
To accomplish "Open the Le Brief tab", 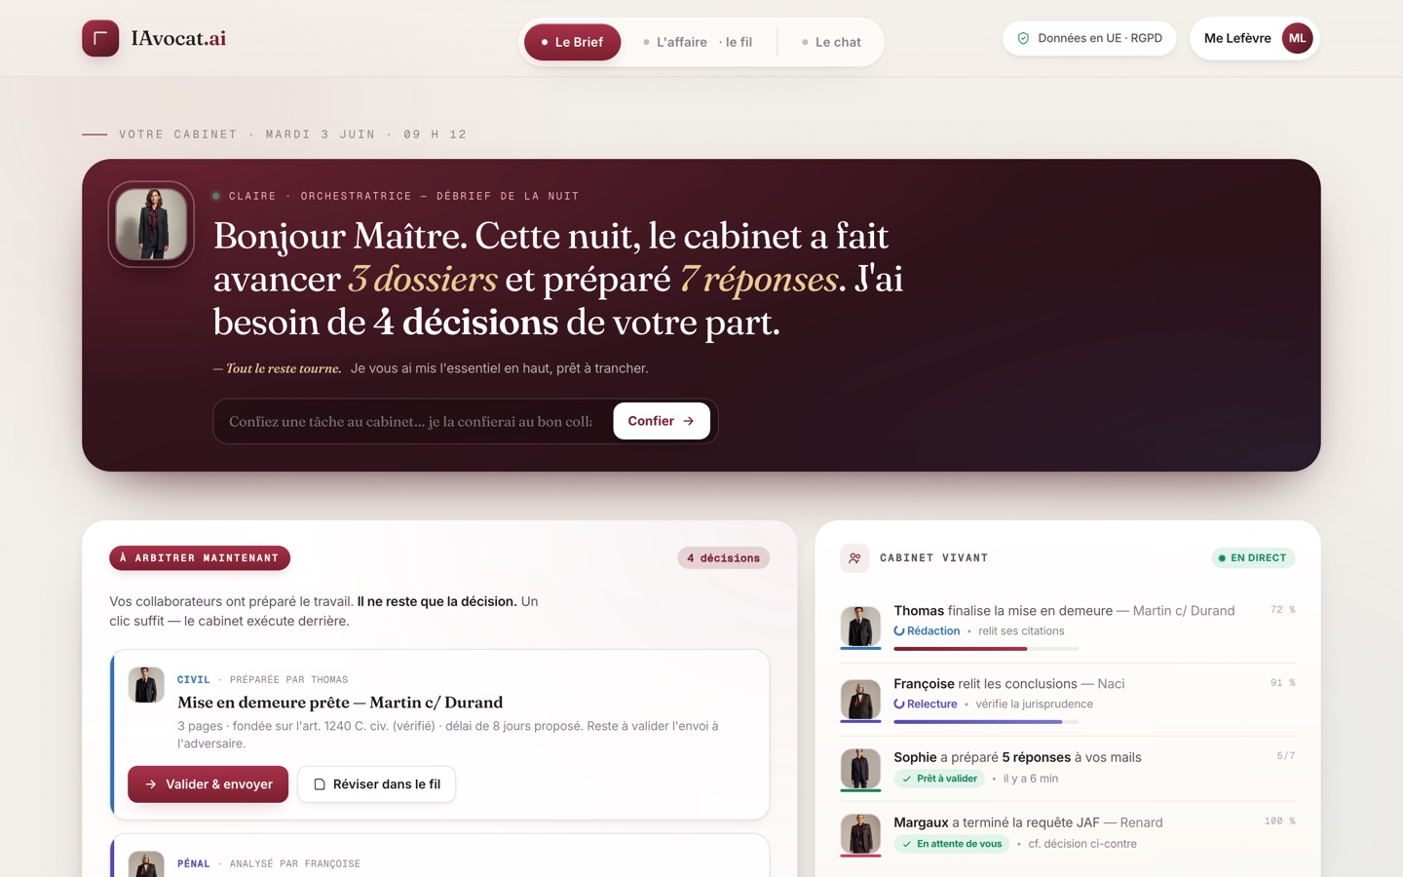I will click(x=572, y=42).
